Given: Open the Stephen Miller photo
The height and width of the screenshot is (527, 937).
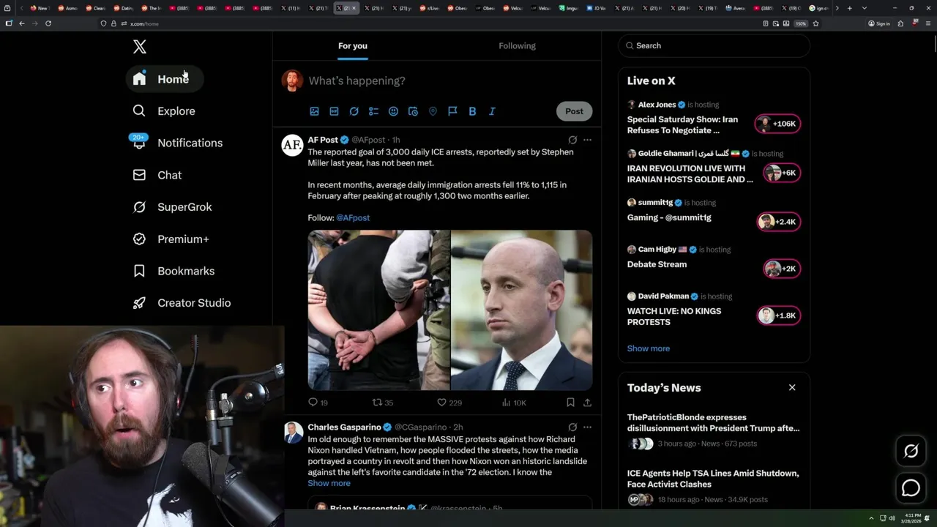Looking at the screenshot, I should click(x=521, y=310).
